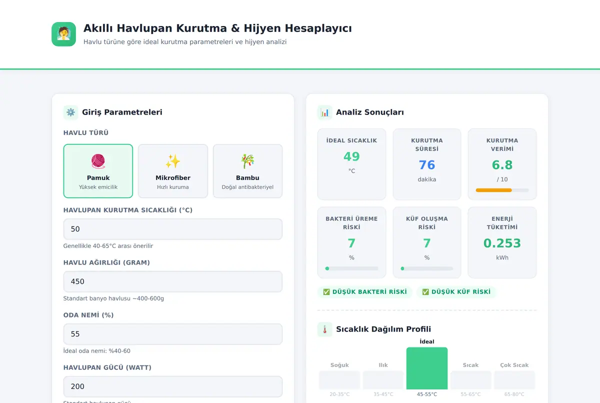Select the Mikrofiber towel type

point(173,171)
